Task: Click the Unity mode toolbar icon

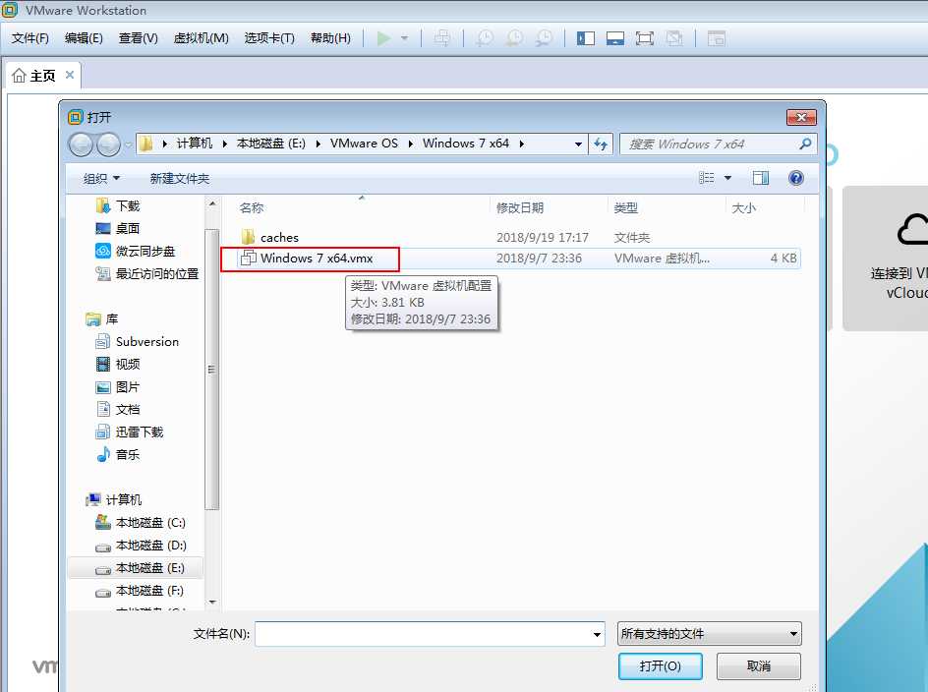Action: pos(674,38)
